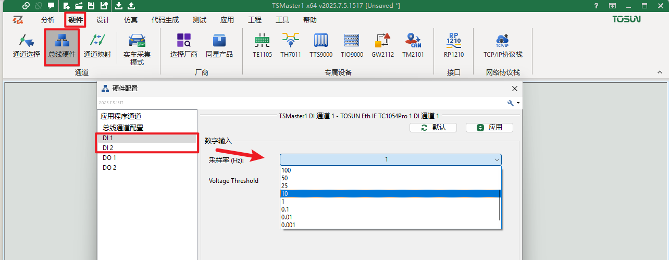Click the save floppy disk icon
Screen dimensions: 669x260
pyautogui.click(x=91, y=6)
